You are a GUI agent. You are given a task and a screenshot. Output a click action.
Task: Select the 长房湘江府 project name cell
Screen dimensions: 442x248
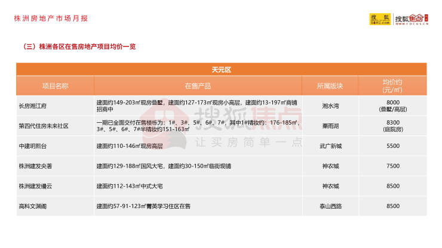[x=55, y=106]
